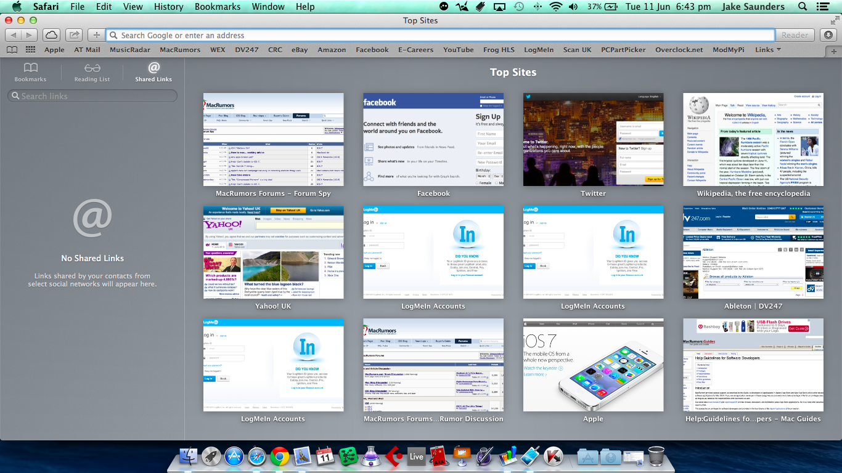Go back with the Safari back arrow

pyautogui.click(x=13, y=35)
